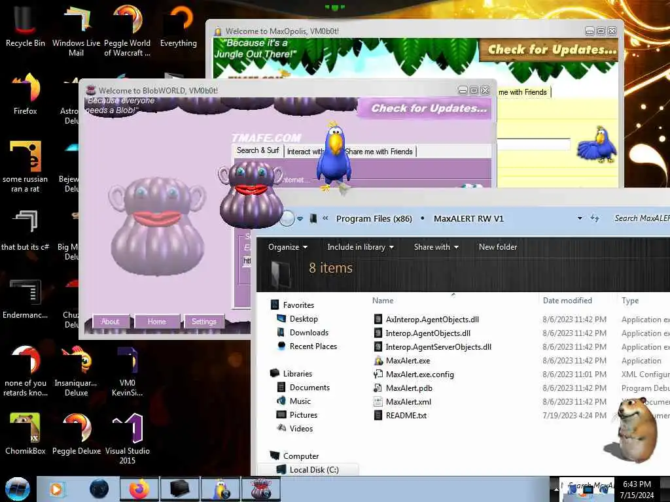
Task: Launch Firefox from the desktop
Action: tap(26, 94)
